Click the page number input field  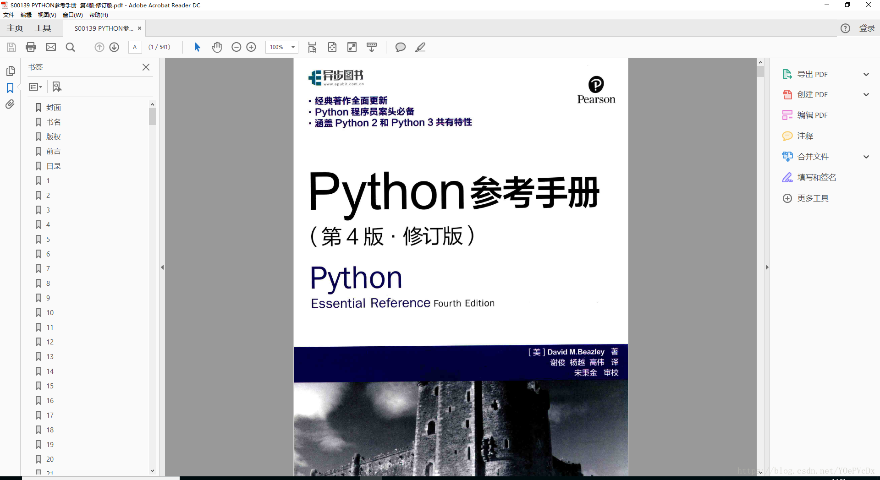coord(135,47)
